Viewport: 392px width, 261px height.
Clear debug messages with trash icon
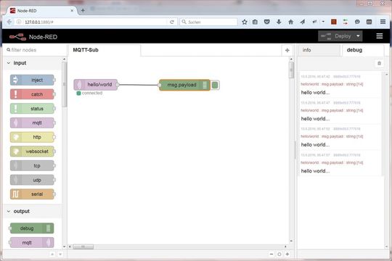point(379,63)
